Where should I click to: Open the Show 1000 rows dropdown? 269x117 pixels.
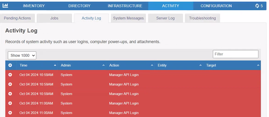[22, 55]
